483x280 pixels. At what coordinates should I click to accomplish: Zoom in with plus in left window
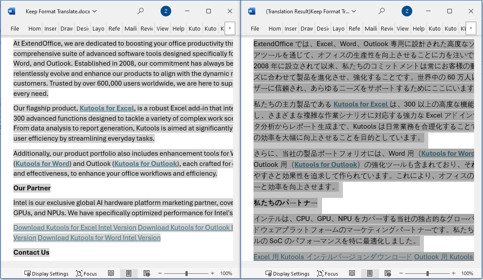(212, 273)
